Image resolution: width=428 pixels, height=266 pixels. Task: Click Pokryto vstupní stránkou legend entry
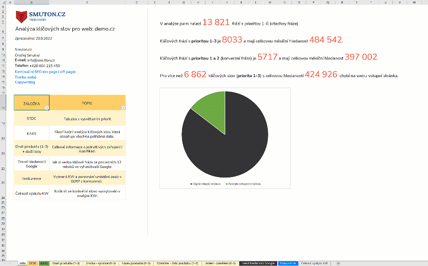click(x=243, y=184)
